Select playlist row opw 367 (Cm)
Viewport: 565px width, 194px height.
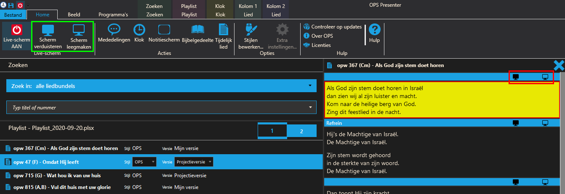tap(161, 148)
